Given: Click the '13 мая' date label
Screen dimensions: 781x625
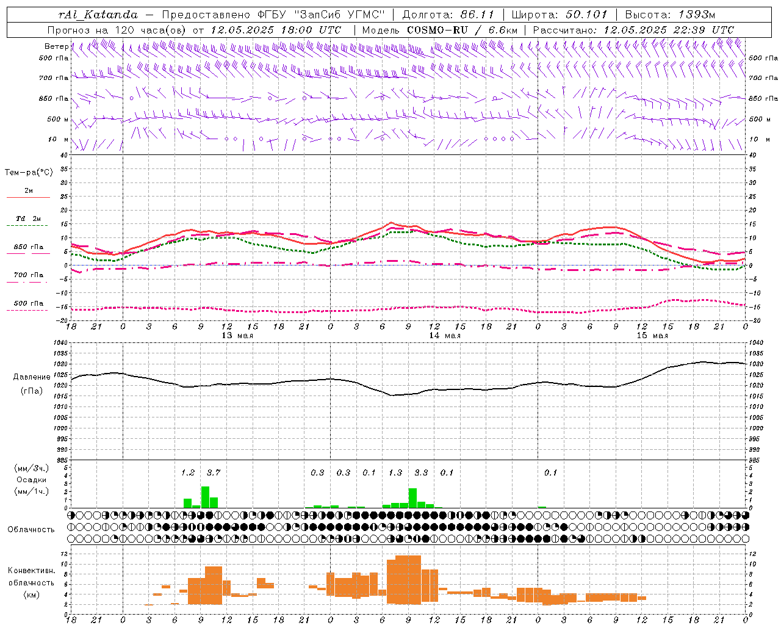Looking at the screenshot, I should click(x=237, y=336).
